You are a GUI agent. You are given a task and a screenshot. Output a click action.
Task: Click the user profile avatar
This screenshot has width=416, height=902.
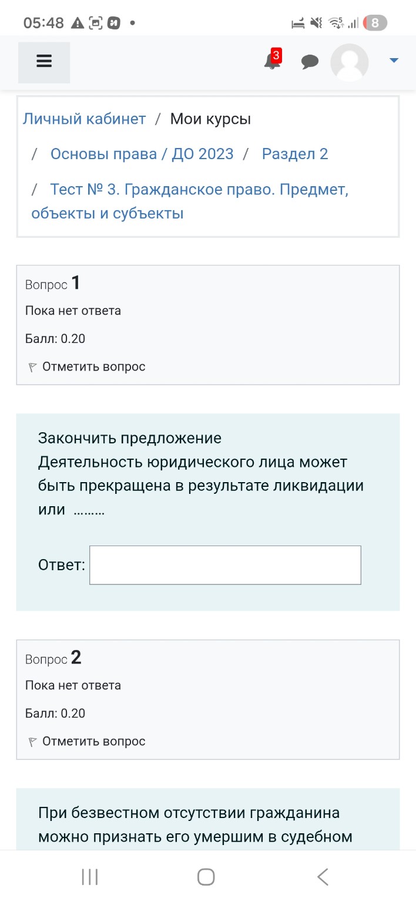[x=349, y=62]
